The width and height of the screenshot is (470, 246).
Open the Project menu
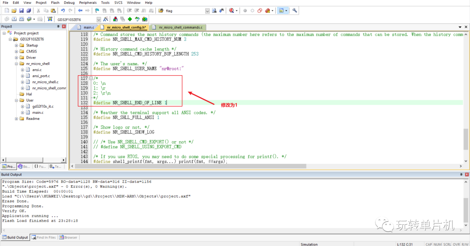[x=41, y=3]
